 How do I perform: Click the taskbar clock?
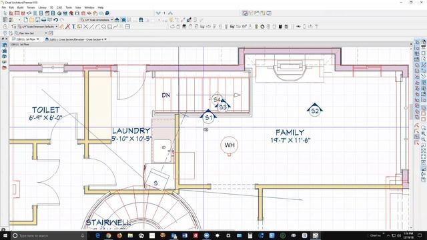[x=408, y=235]
